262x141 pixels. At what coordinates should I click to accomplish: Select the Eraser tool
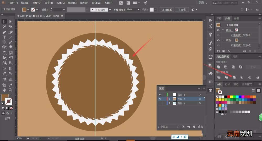[10, 47]
